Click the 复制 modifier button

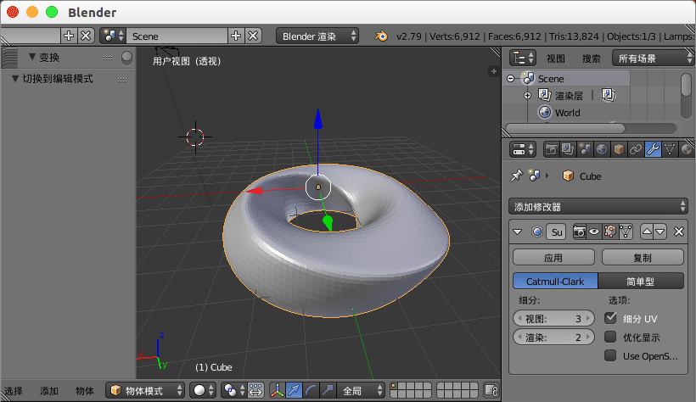click(x=643, y=257)
